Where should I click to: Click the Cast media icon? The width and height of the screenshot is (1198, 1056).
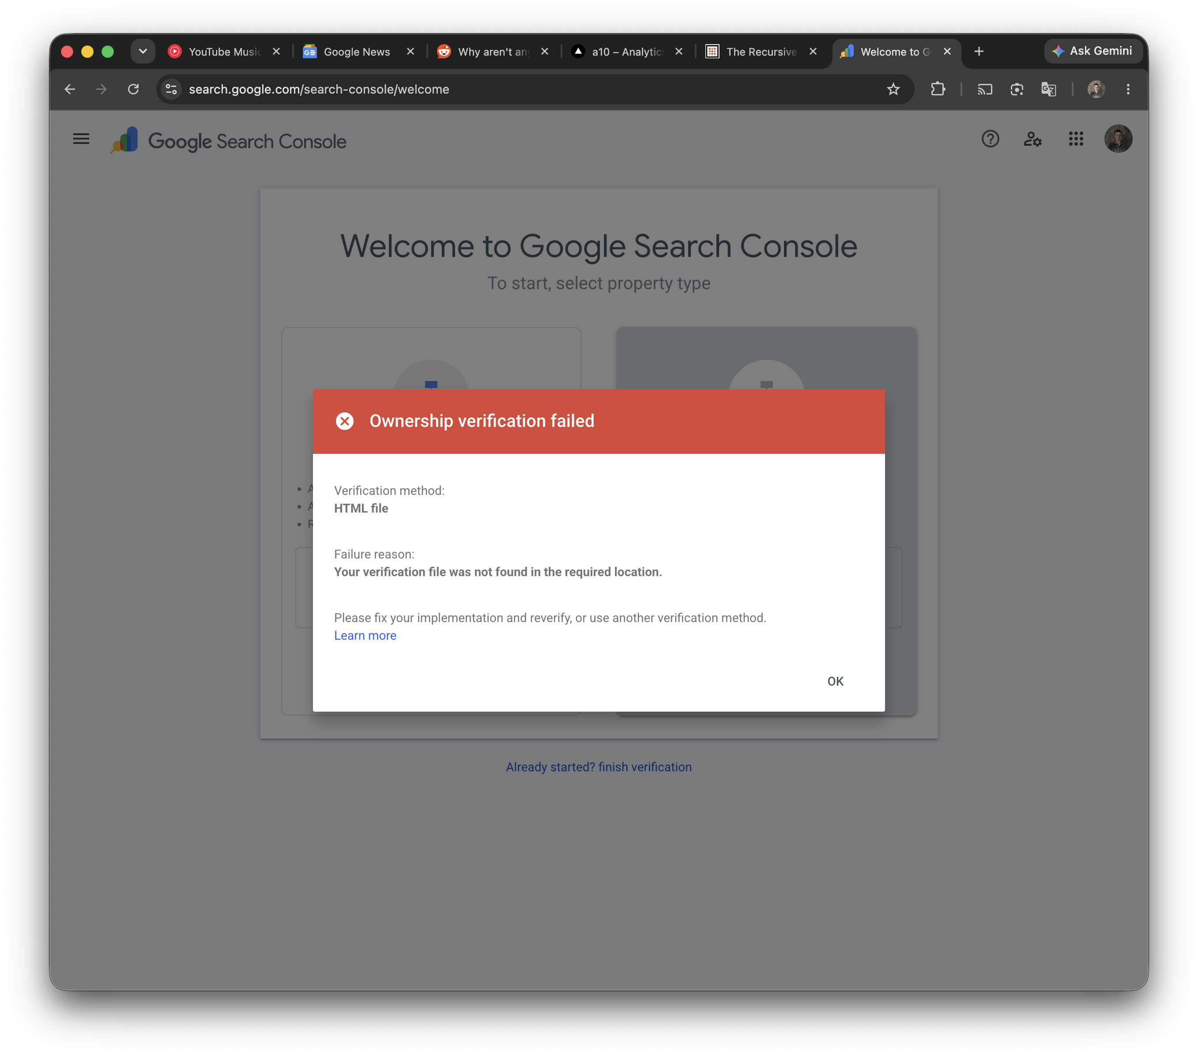pos(985,89)
